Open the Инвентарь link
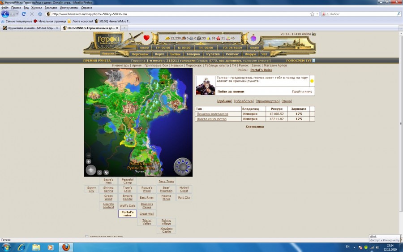Image resolution: width=403 pixels, height=252 pixels. tap(120, 65)
